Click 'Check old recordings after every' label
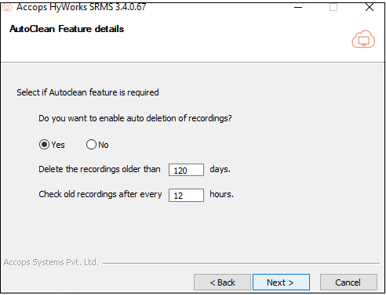 tap(100, 194)
